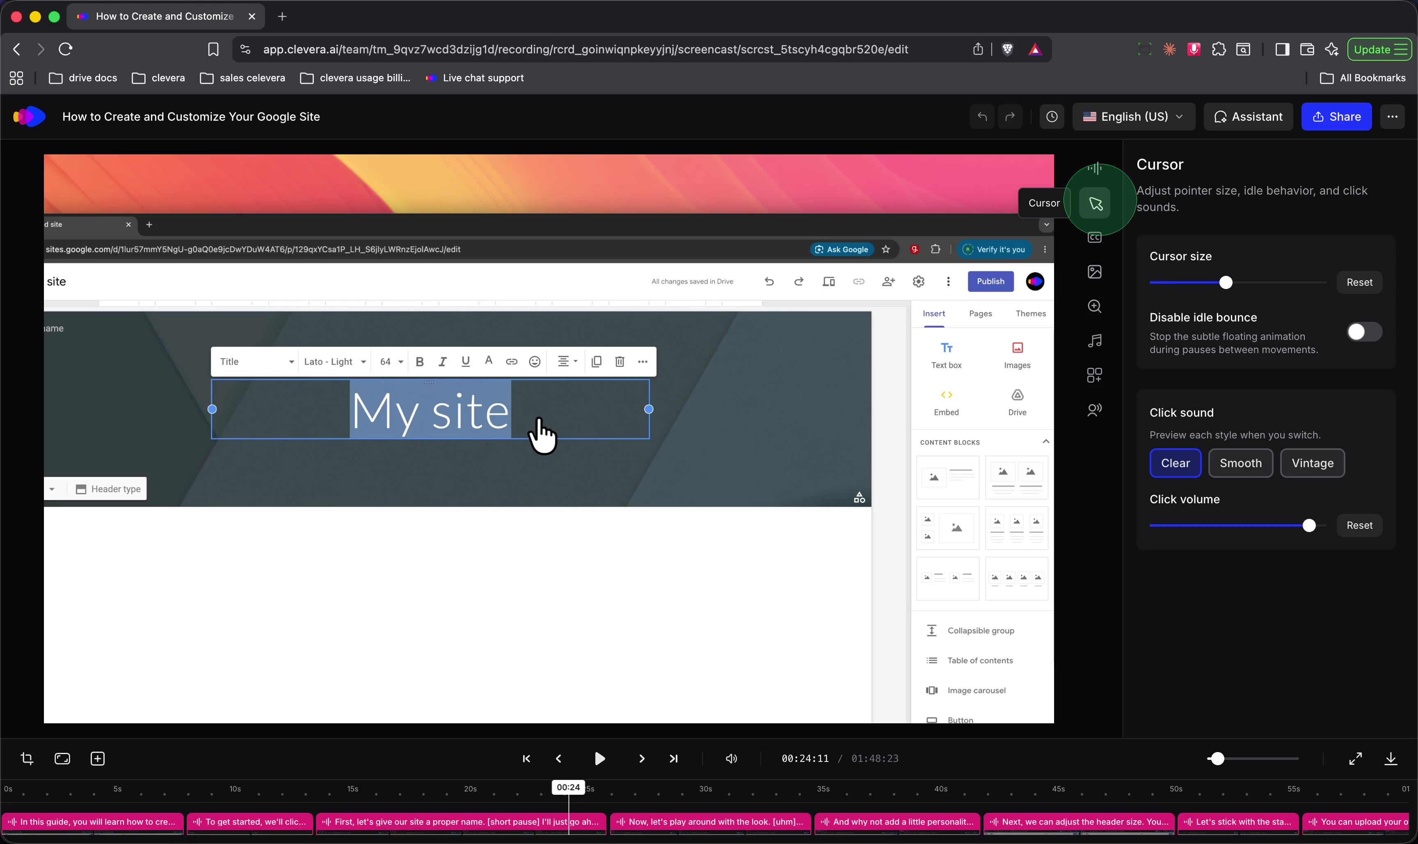Open the audio waveform sidebar icon
Viewport: 1418px width, 844px height.
(1095, 168)
